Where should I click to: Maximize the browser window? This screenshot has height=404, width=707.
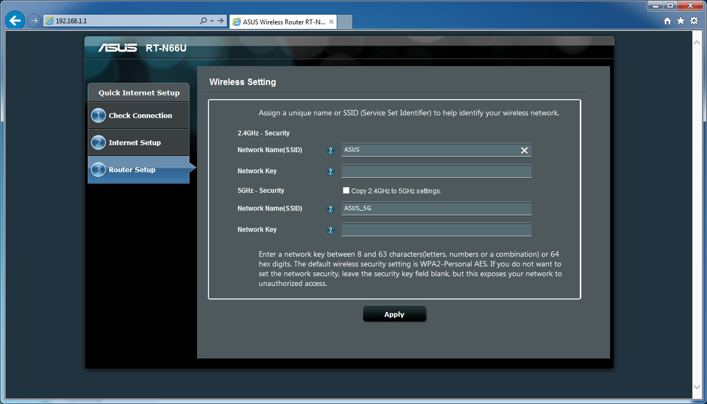pyautogui.click(x=670, y=5)
